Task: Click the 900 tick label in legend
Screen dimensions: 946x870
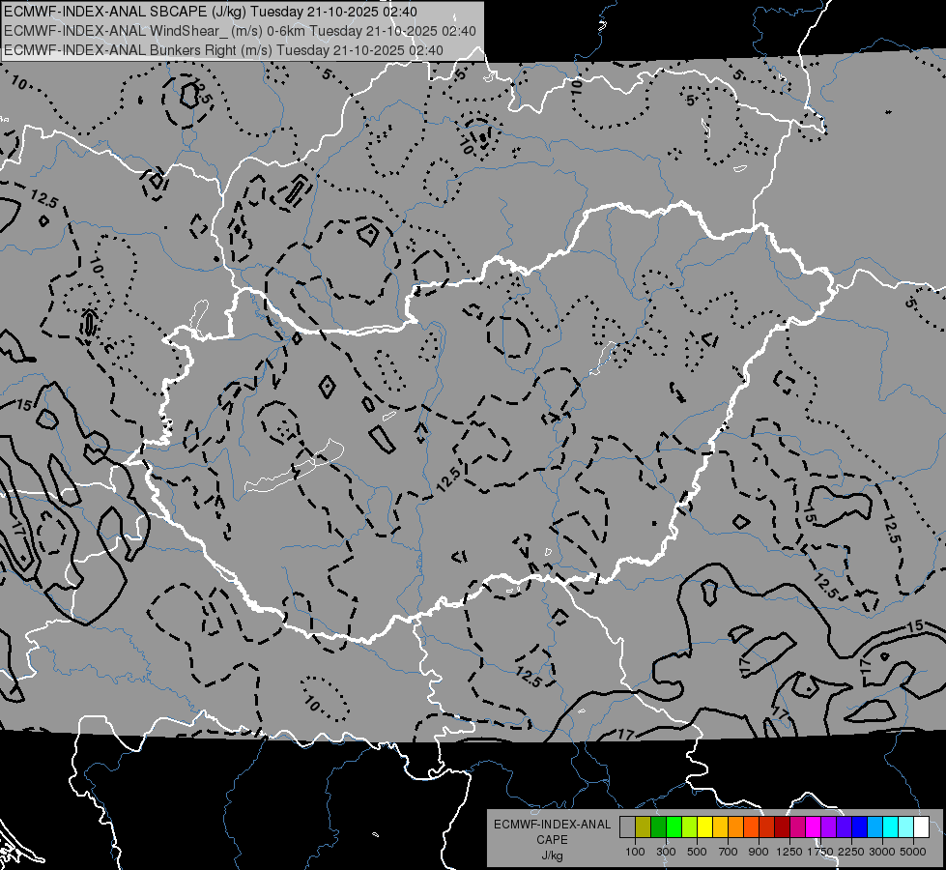Action: [759, 852]
